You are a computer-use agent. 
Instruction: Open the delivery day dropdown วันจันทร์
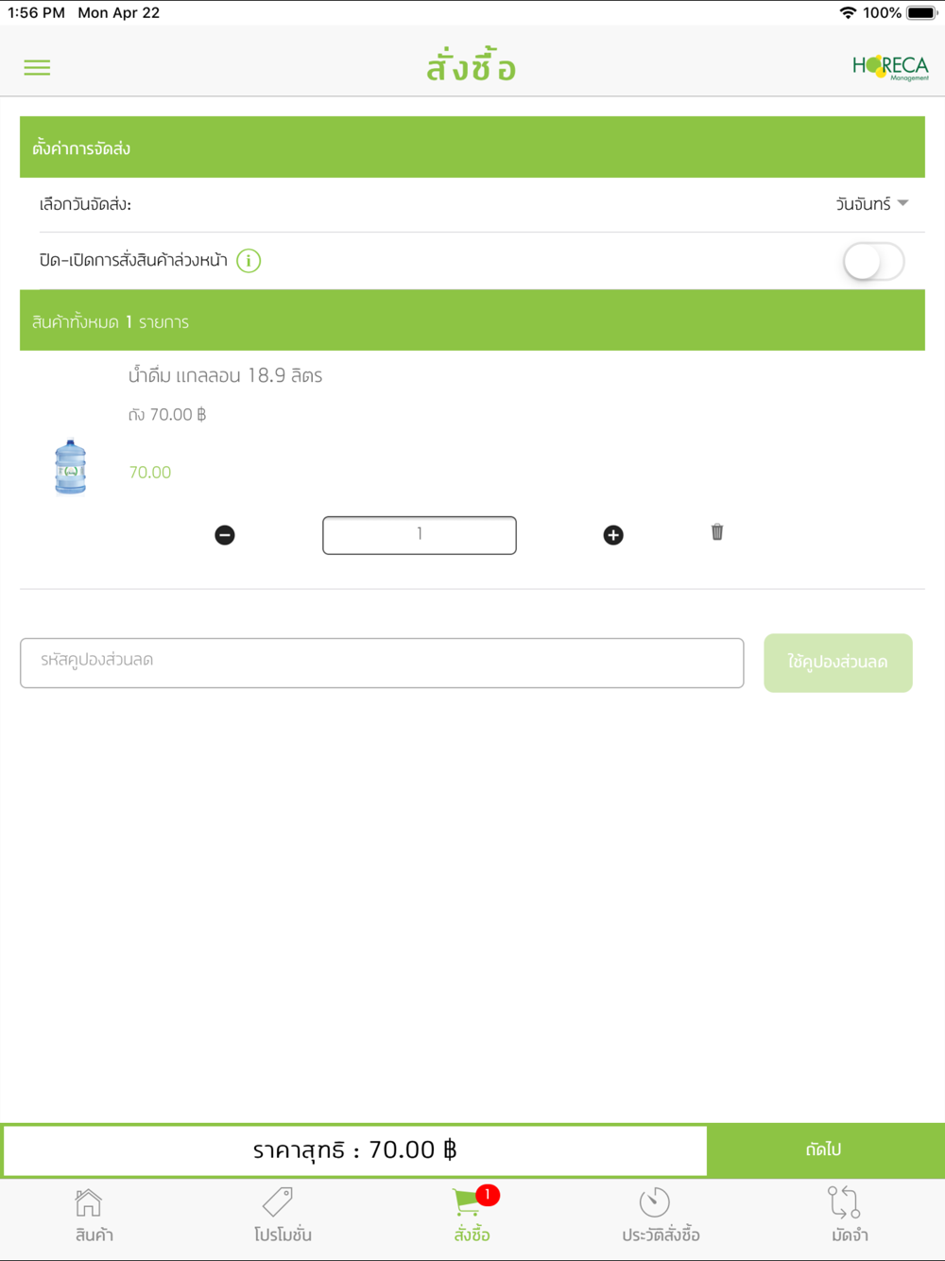(871, 204)
